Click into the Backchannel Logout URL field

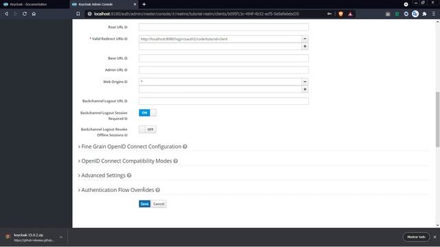pos(223,101)
